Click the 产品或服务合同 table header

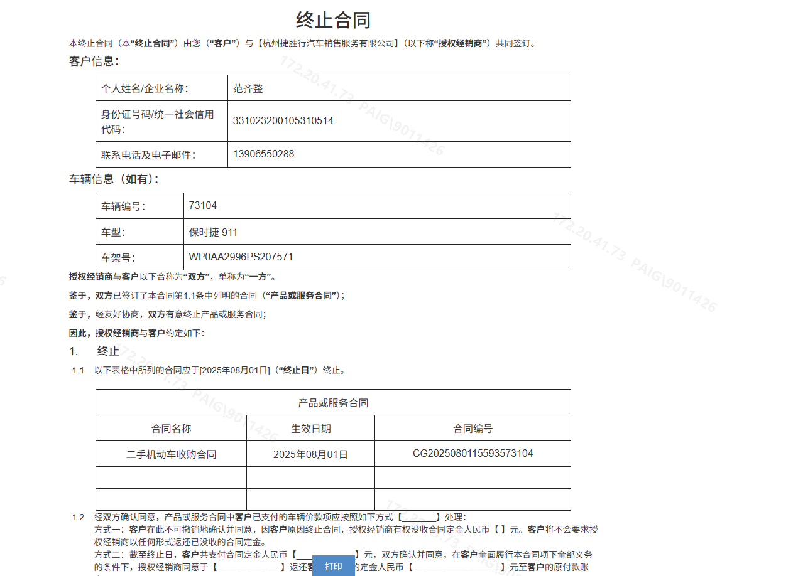[x=333, y=403]
